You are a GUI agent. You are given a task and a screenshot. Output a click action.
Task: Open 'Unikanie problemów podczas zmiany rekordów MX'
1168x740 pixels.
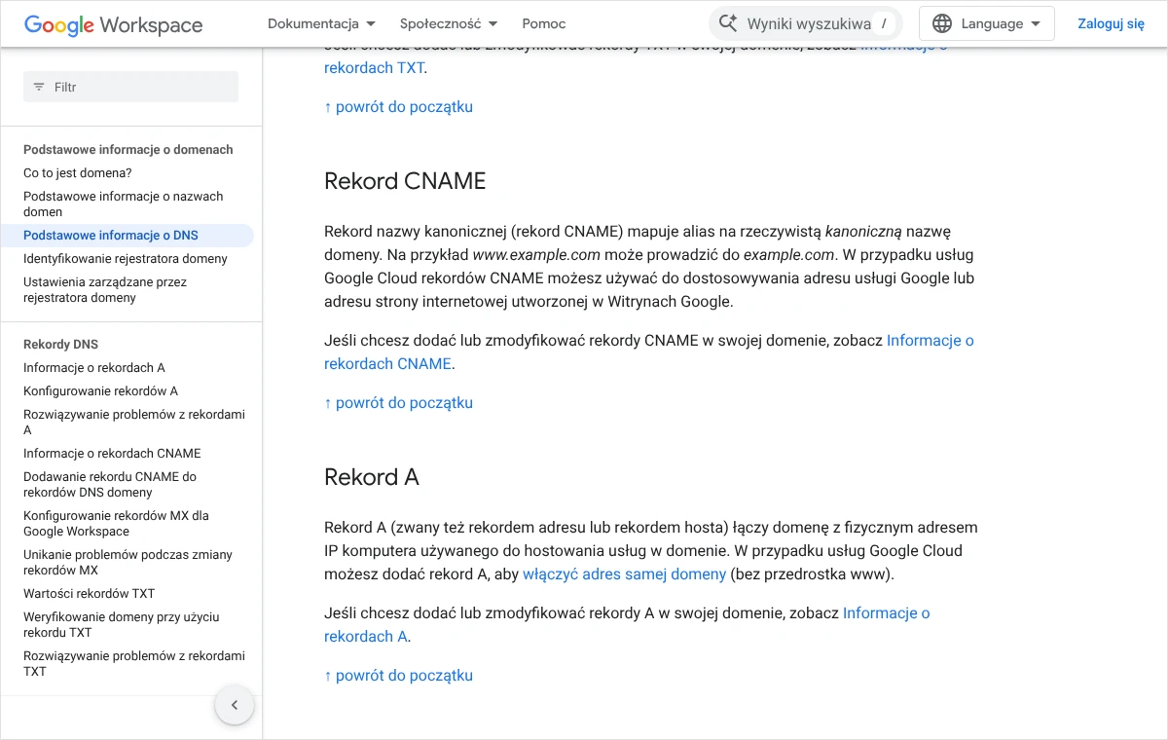coord(128,562)
